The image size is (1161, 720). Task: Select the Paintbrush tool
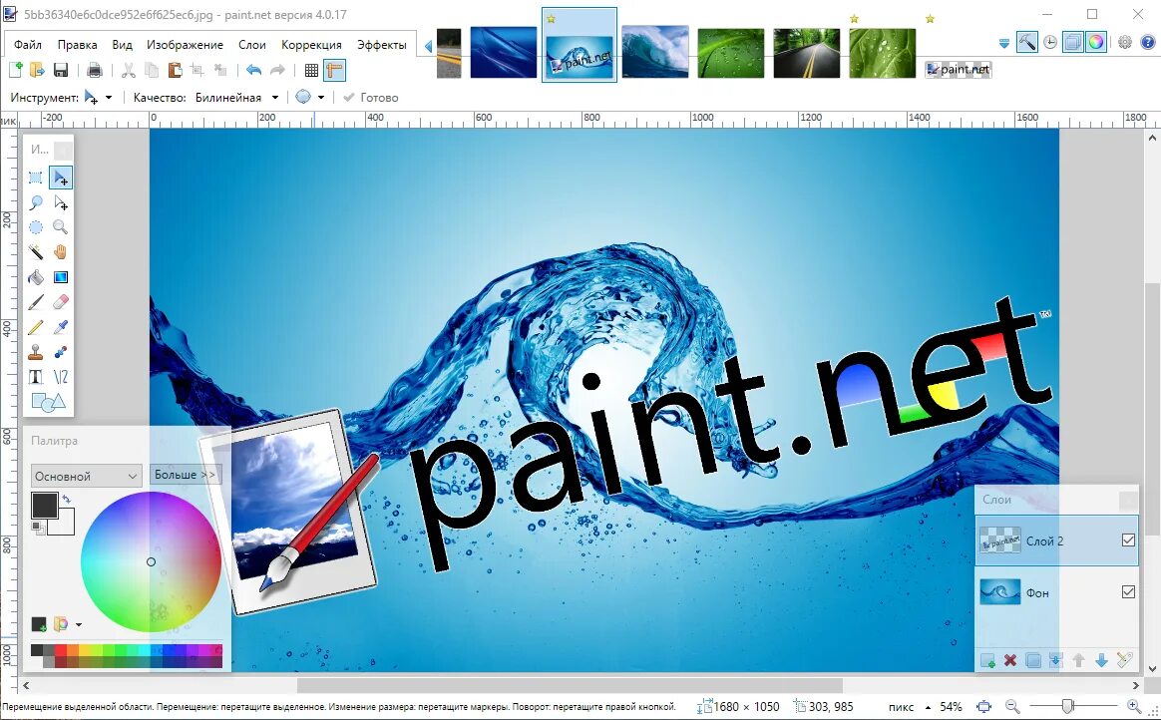36,302
